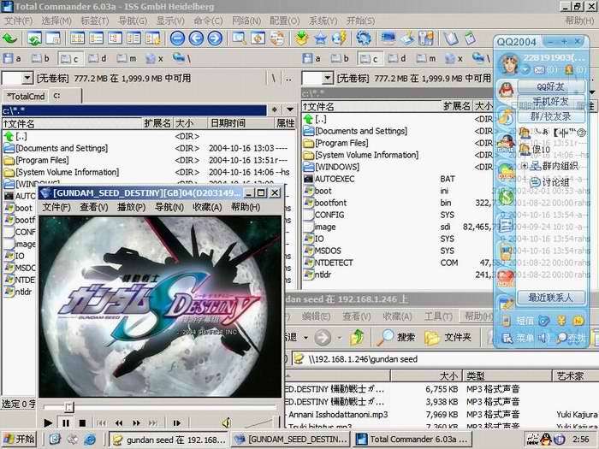Open the 文件(F) menu in Total Commander
Viewport: 599px width, 449px height.
click(18, 21)
